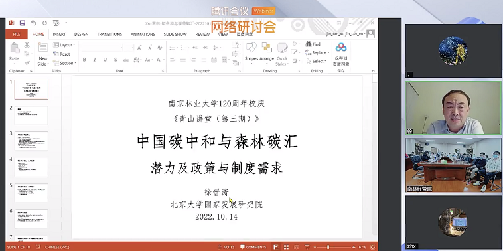Toggle Bold formatting

pyautogui.click(x=84, y=60)
